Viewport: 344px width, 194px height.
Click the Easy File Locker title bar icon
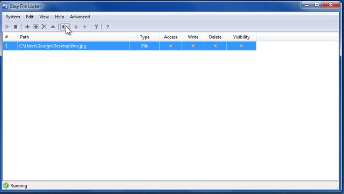coord(5,6)
